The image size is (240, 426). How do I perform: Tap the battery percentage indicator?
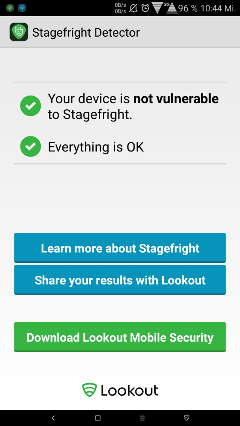tap(188, 8)
